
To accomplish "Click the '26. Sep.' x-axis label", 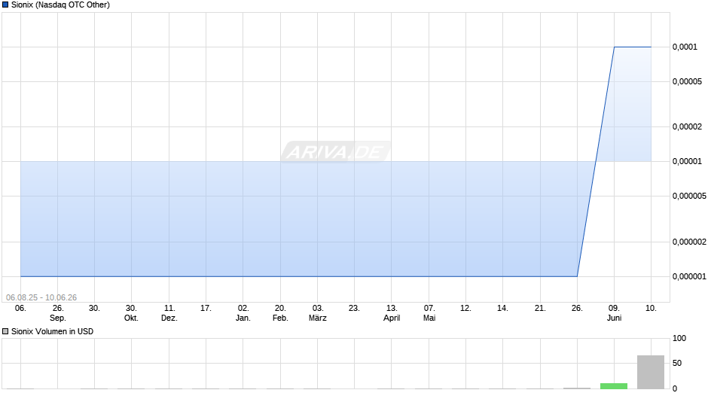I will click(x=58, y=313).
